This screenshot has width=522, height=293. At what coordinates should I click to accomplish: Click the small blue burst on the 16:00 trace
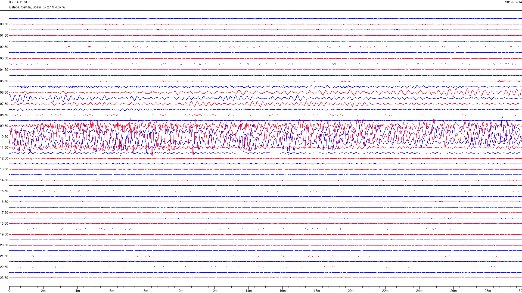342,196
